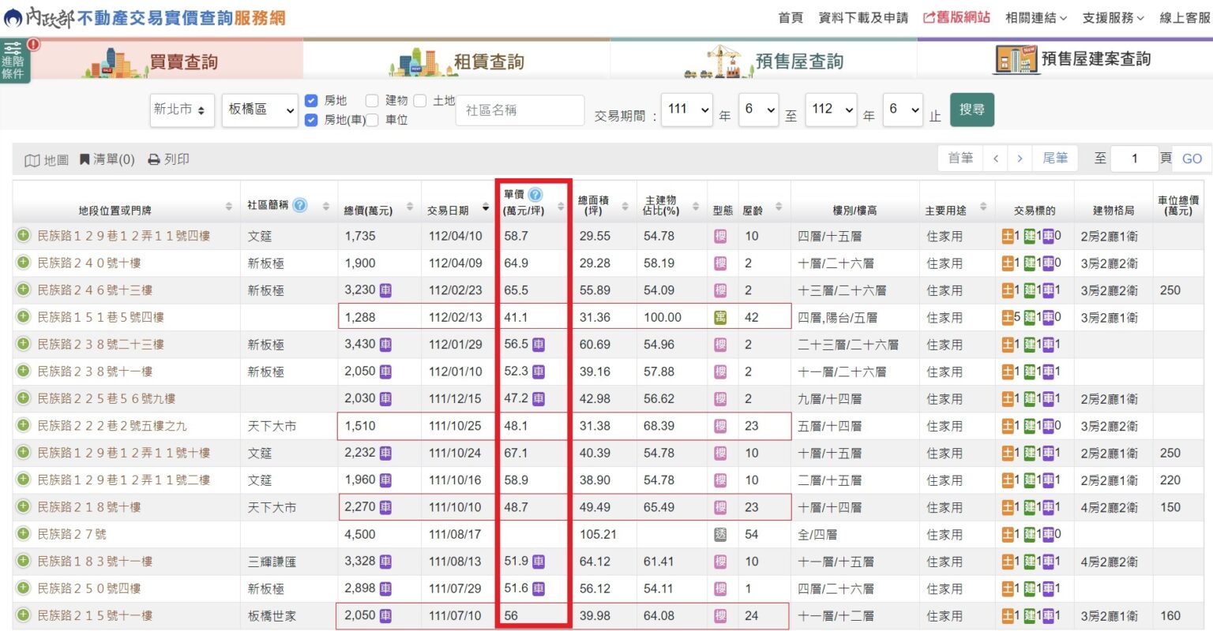This screenshot has height=631, width=1213.
Task: Sort by 屋齡 column arrows
Action: pyautogui.click(x=779, y=207)
